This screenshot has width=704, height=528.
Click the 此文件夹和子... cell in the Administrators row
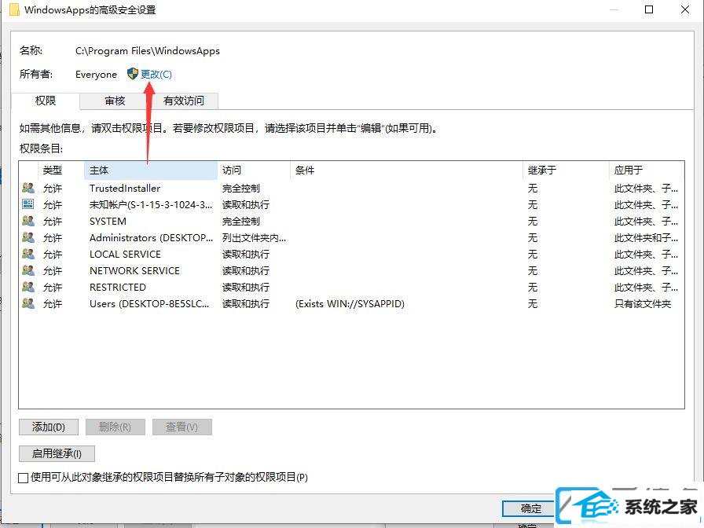(646, 238)
